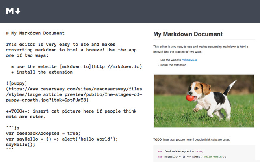Screen dimensions: 260x162
Task: Click the bold 'TODO' text in preview
Action: pos(157,139)
